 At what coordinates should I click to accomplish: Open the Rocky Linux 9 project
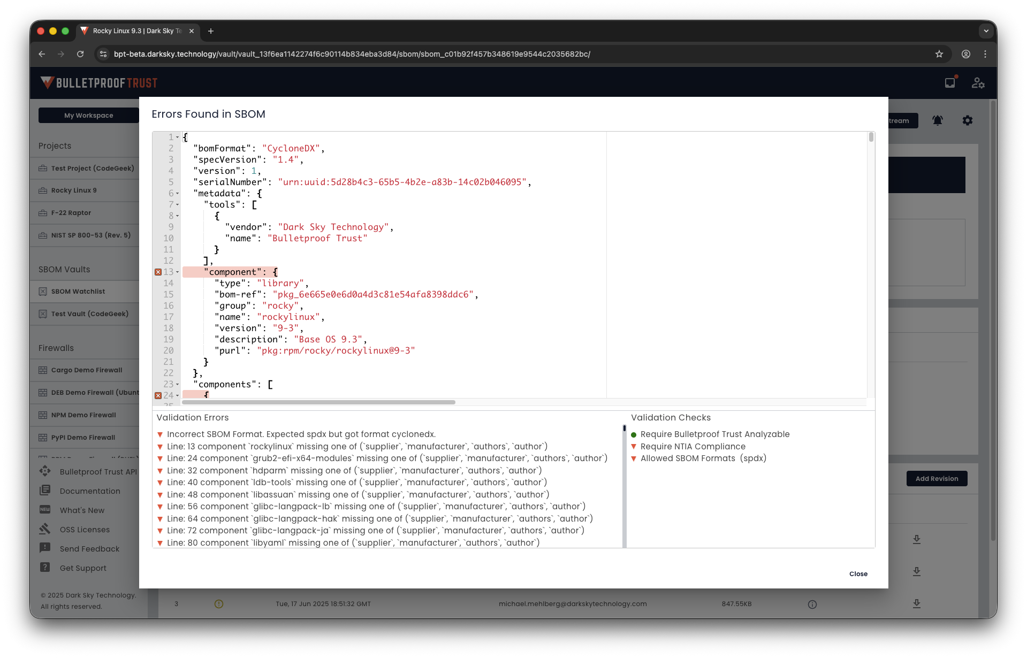tap(74, 190)
